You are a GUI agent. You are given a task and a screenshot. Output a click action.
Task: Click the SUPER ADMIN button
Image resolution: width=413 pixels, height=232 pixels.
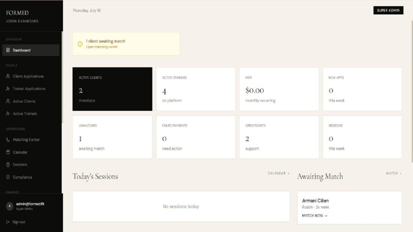(x=388, y=10)
